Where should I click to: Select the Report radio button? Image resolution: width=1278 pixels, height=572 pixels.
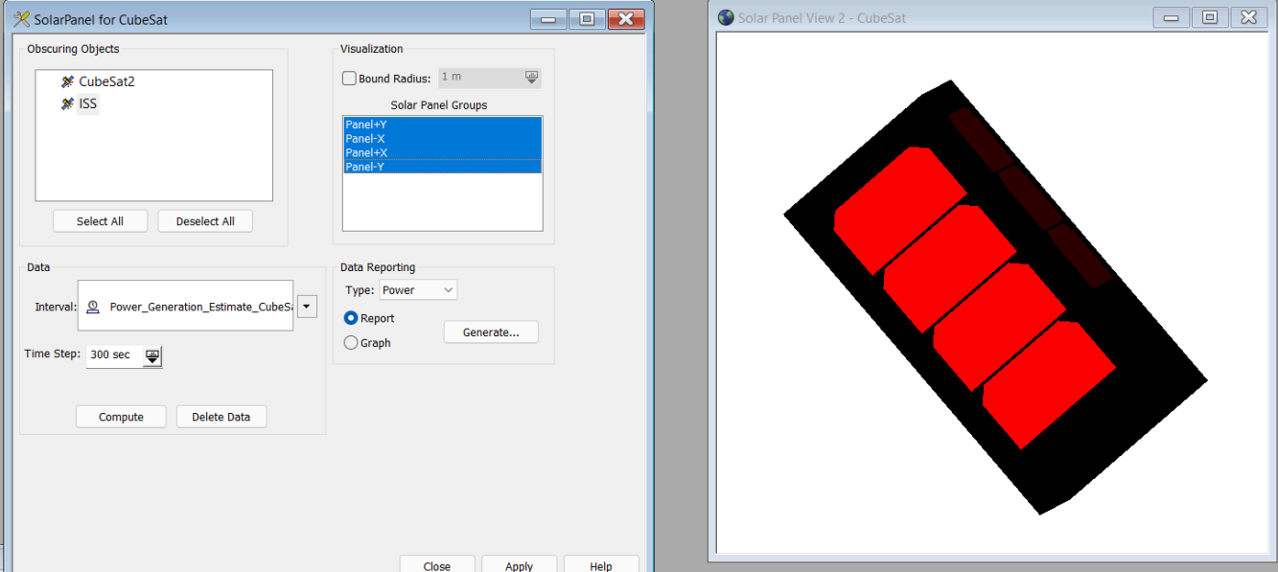pos(351,318)
